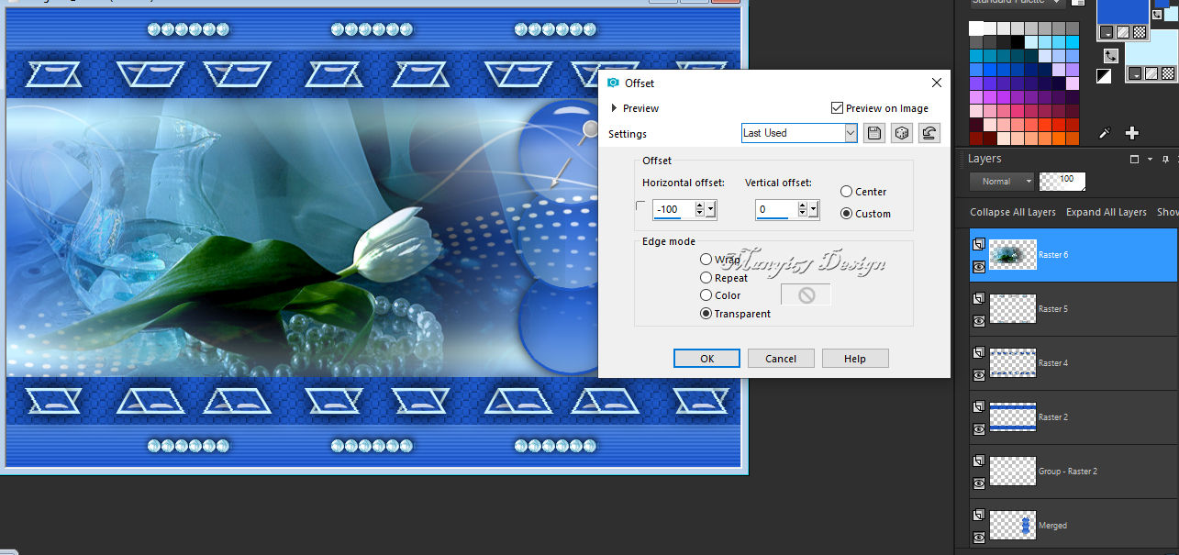
Task: Click the Vertical offset value field
Action: click(x=775, y=210)
